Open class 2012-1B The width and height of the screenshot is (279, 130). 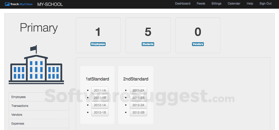[100, 113]
